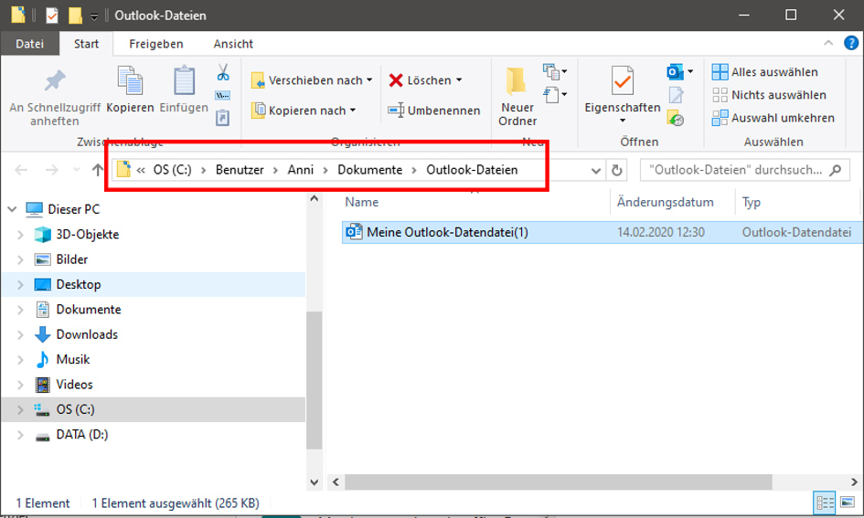Open Help question mark icon

[851, 43]
